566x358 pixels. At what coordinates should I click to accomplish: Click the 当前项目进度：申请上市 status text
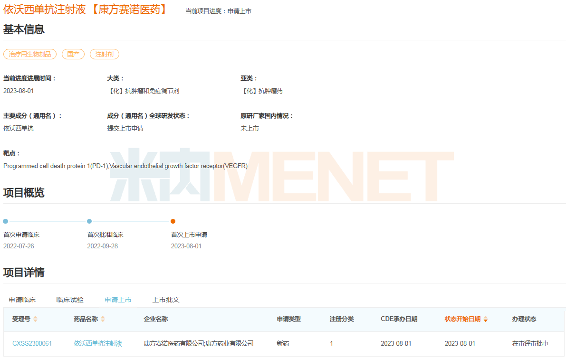219,11
